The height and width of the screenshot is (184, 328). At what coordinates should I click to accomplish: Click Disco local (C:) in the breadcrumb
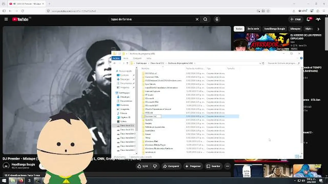point(157,63)
